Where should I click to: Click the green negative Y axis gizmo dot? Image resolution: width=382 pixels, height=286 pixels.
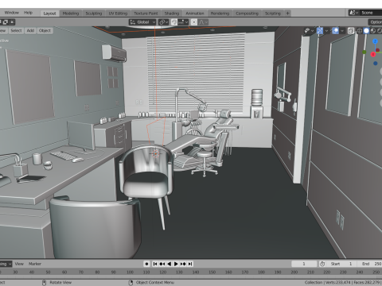pos(364,52)
